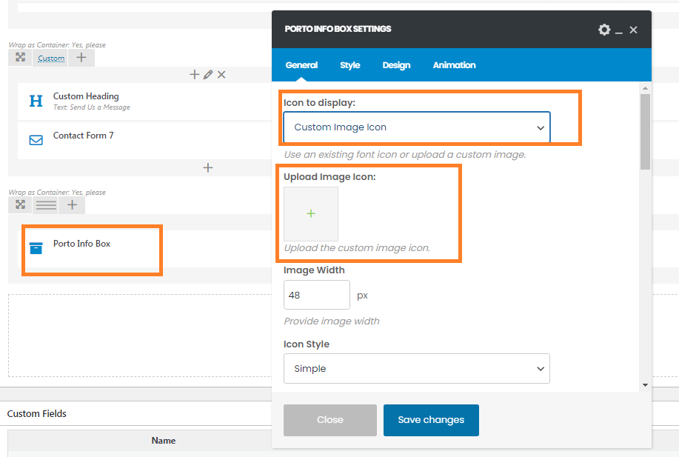Add a column with the plus next to Custom
Viewport: 679px width, 457px height.
tap(81, 58)
